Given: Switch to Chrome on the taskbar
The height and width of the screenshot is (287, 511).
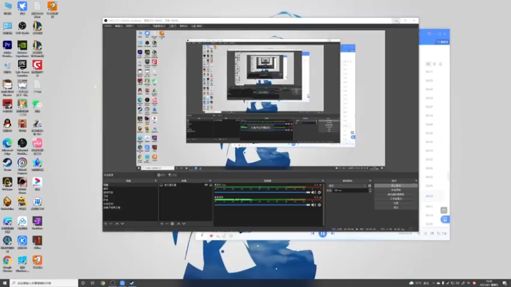Looking at the screenshot, I should [103, 283].
